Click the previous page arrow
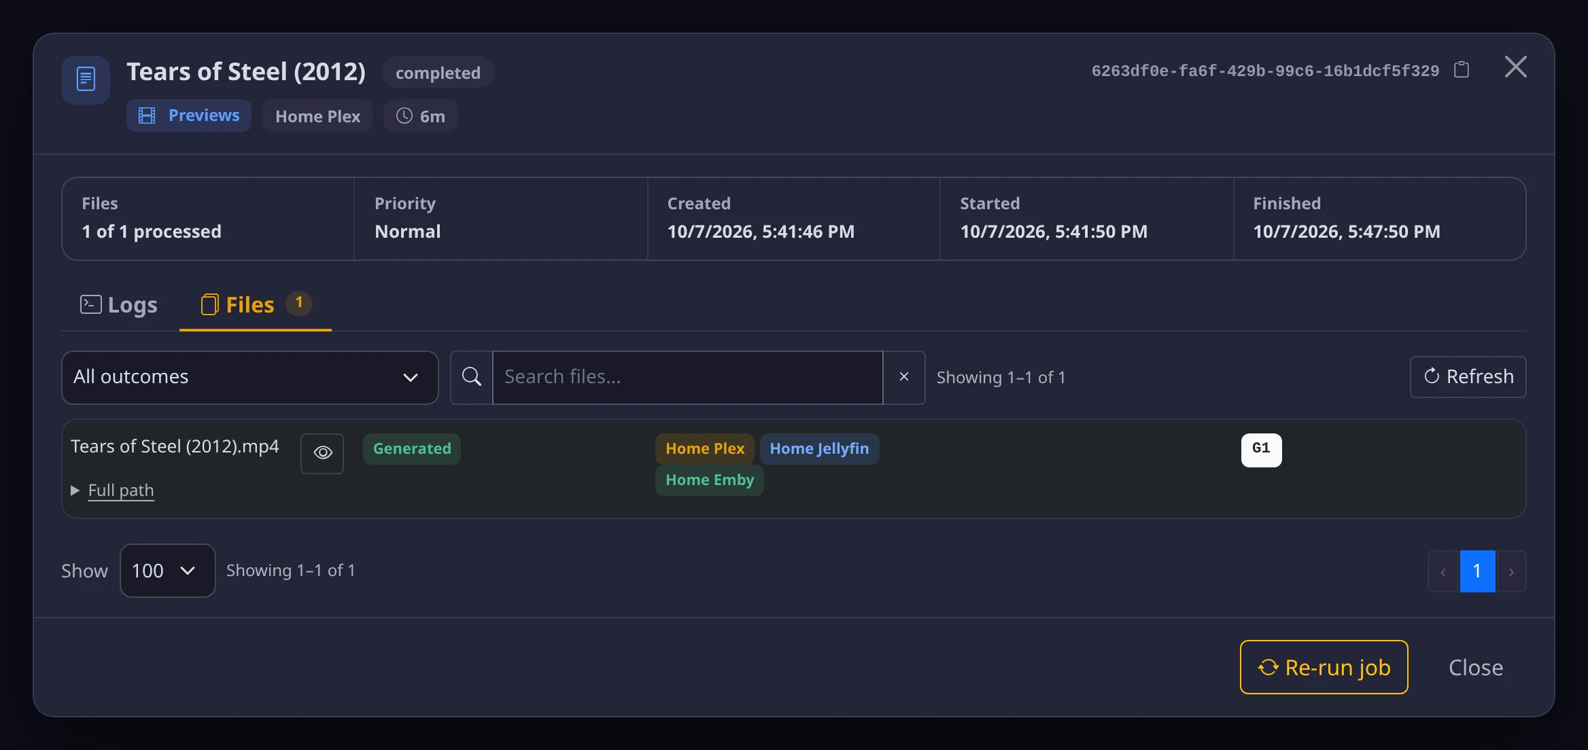 (1443, 571)
